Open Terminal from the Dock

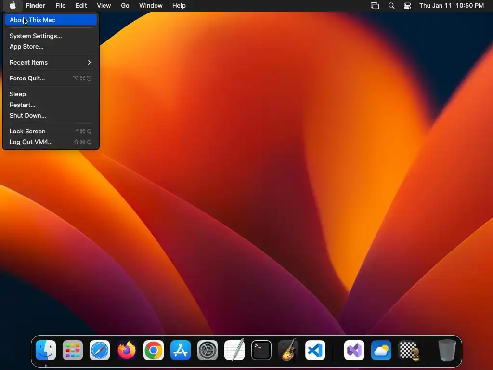261,350
